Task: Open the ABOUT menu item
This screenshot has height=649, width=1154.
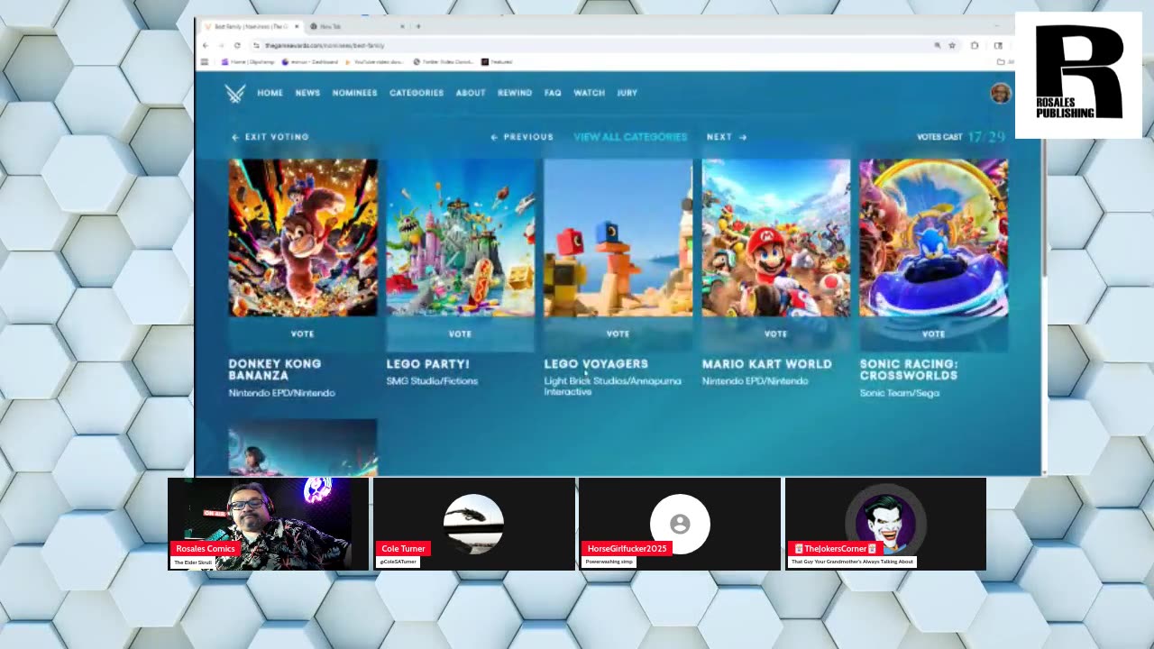Action: point(471,93)
